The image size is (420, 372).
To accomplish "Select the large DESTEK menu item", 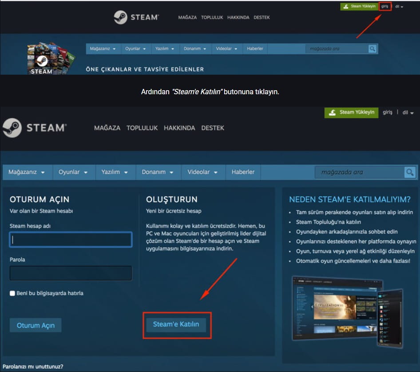I will pyautogui.click(x=213, y=128).
